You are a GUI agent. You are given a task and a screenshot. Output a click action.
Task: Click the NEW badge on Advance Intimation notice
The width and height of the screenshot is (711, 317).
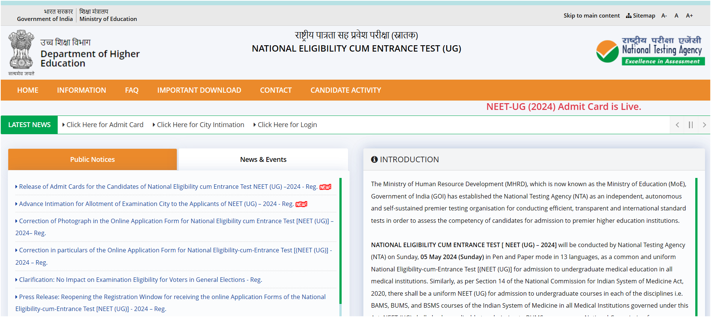[301, 204]
